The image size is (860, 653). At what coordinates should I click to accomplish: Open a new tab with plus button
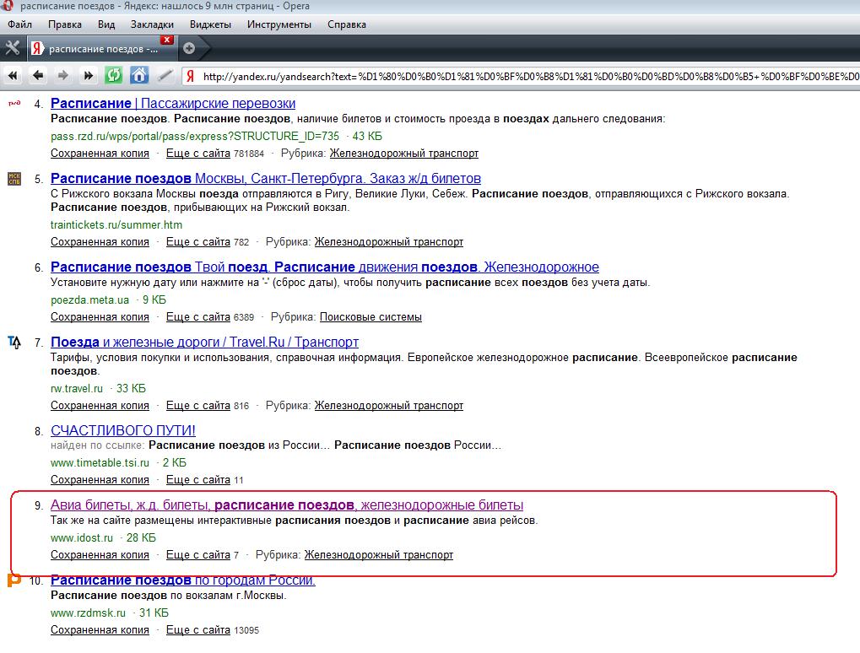point(189,48)
